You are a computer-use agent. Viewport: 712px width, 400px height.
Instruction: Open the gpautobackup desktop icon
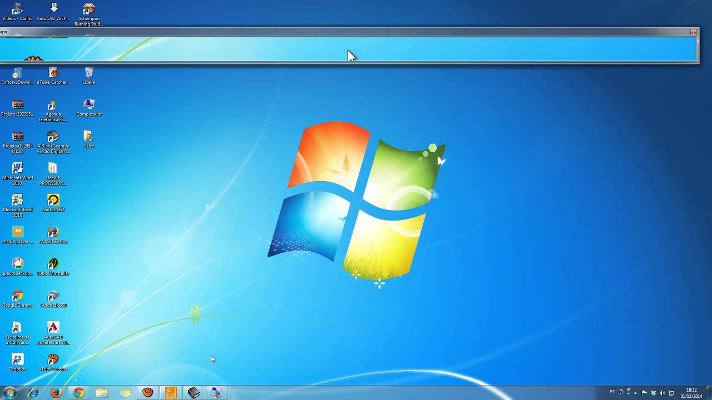pos(17,267)
